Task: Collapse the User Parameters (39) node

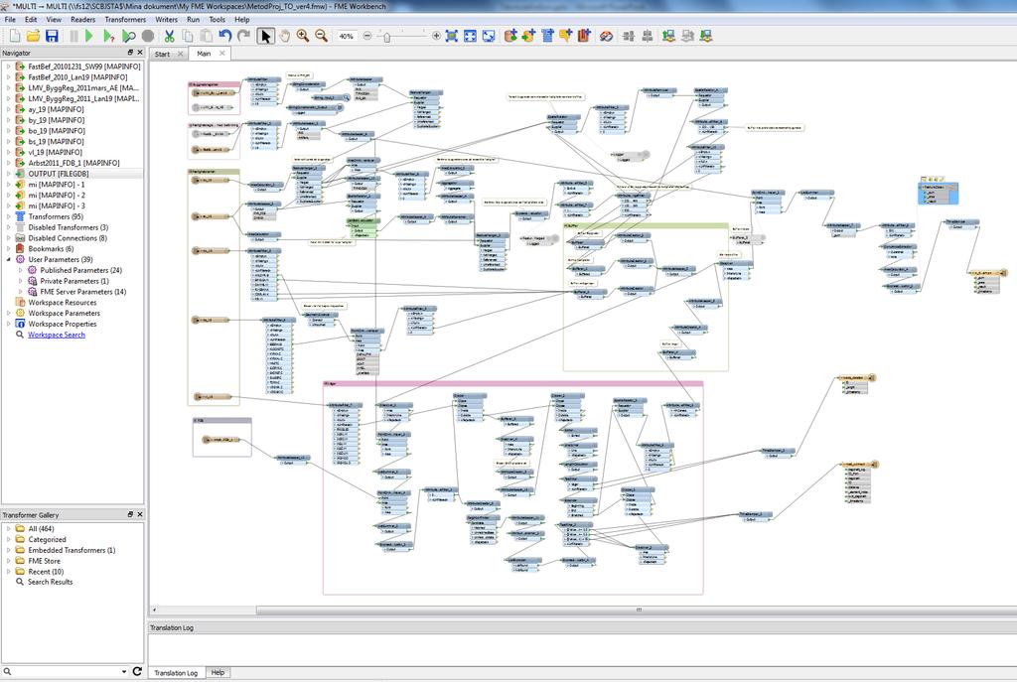Action: [x=8, y=259]
